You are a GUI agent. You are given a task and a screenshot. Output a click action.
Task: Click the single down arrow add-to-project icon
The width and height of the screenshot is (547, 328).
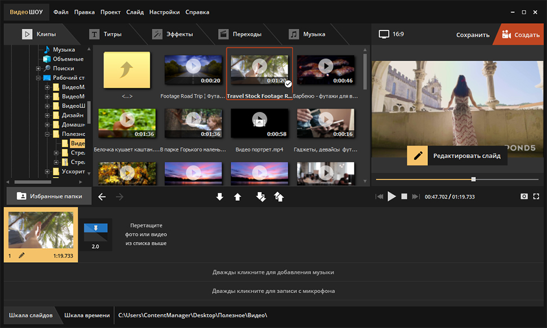(220, 197)
